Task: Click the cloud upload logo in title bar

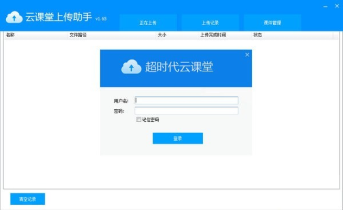Action: 14,17
